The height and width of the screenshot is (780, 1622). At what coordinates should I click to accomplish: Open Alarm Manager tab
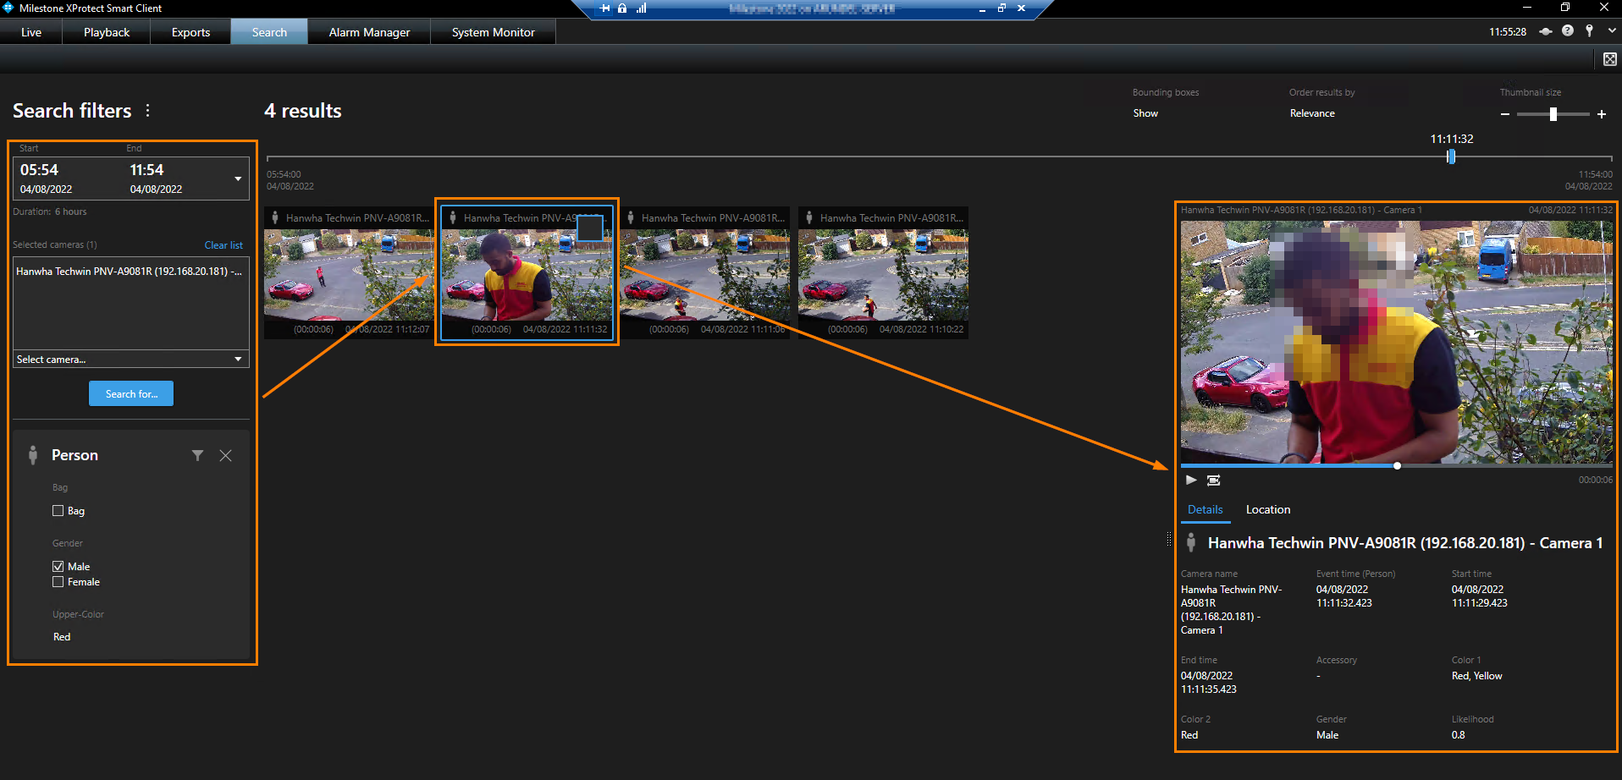tap(369, 32)
